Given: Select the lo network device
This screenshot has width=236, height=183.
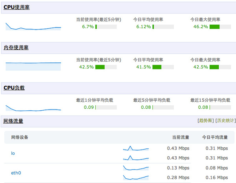Looking at the screenshot, I should point(13,153).
